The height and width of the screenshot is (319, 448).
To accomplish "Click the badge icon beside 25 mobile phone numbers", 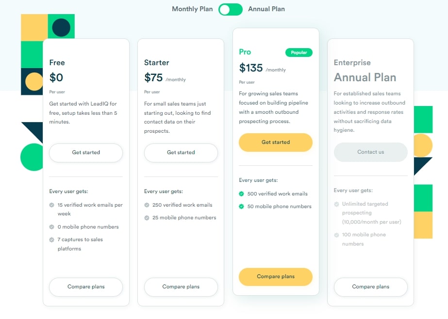I will tap(147, 218).
